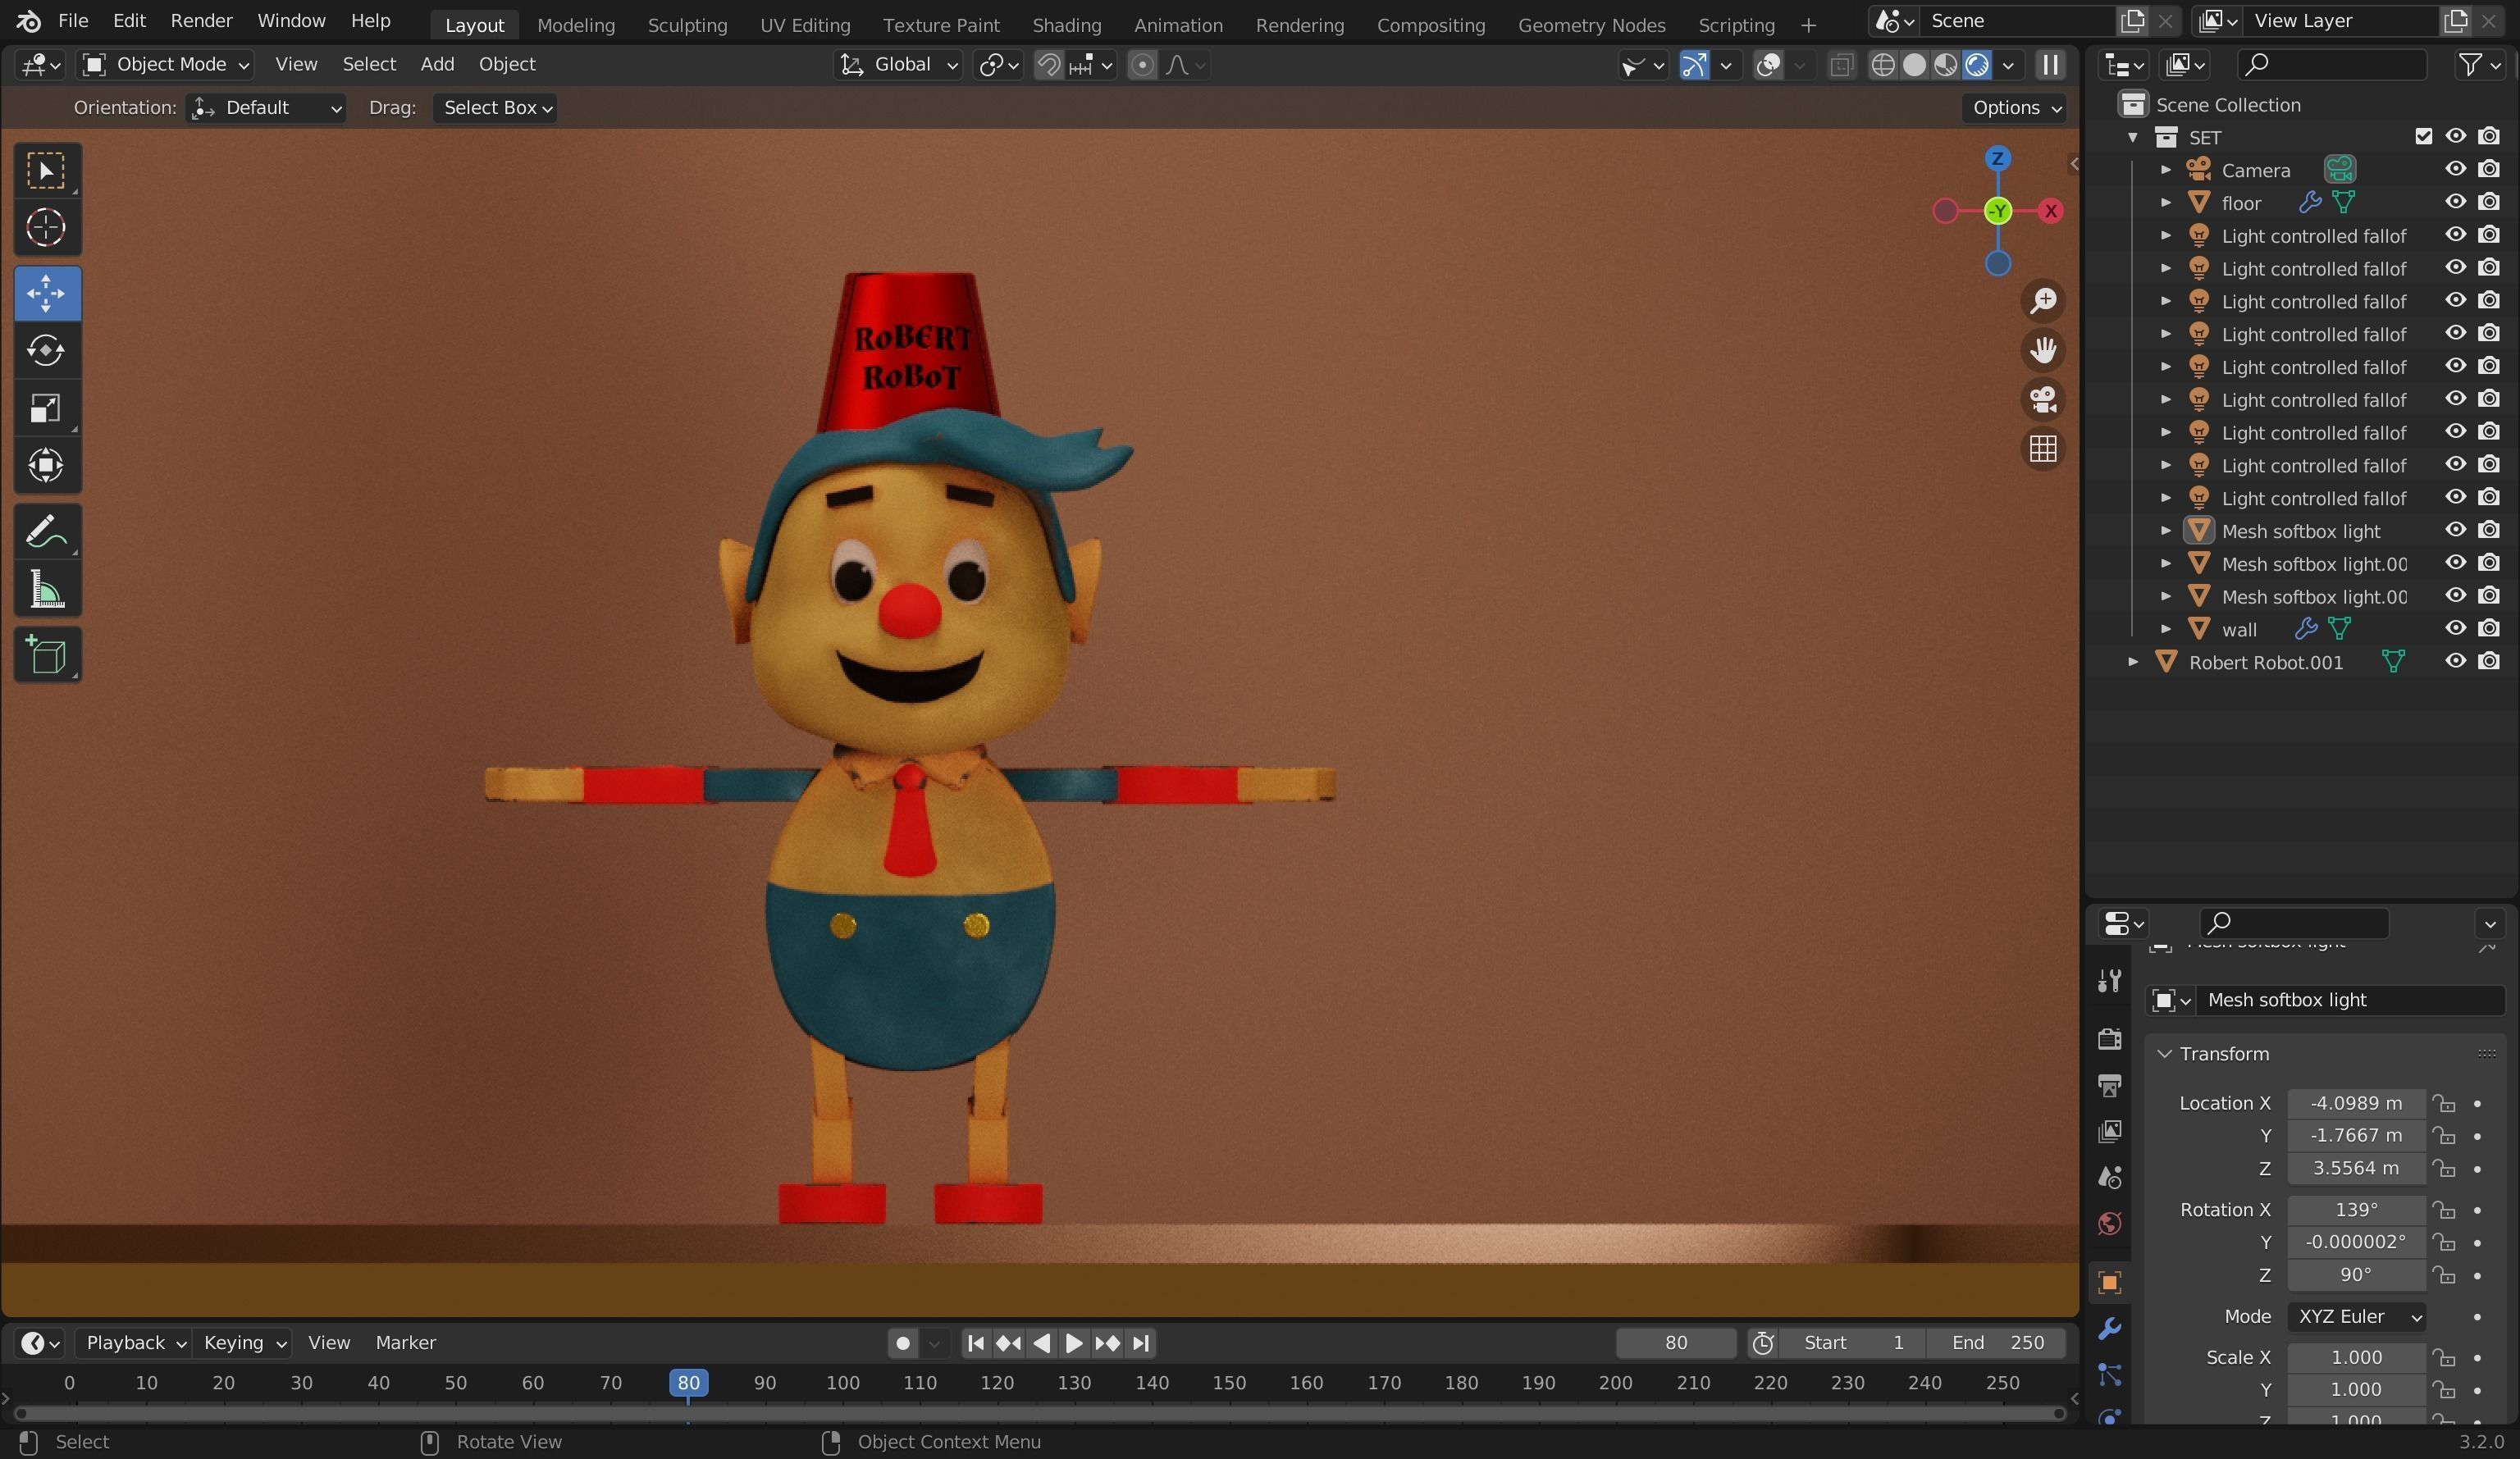Hide Robert Robot.001 in viewport
Viewport: 2520px width, 1459px height.
pos(2455,661)
